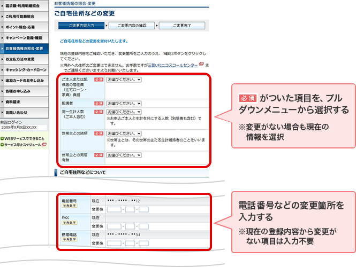This screenshot has height=267, width=356.
Task: Open お問い合わせ sidebar item
Action: 24,113
